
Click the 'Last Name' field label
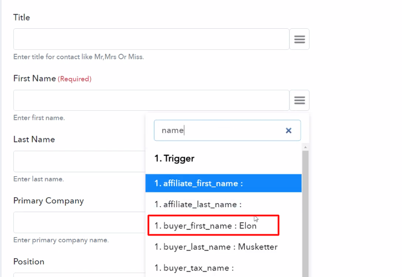tap(34, 139)
